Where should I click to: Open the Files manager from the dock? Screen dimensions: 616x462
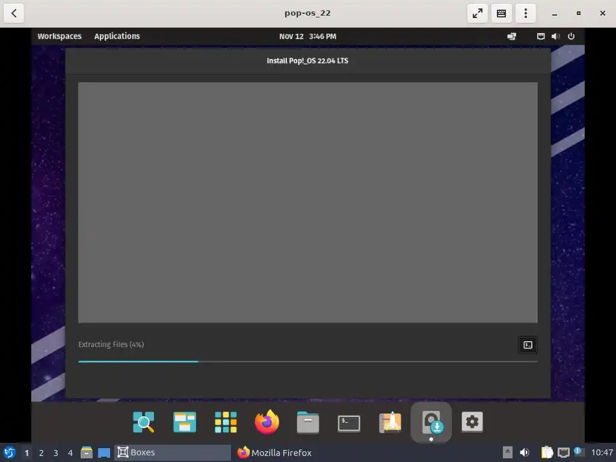point(307,422)
